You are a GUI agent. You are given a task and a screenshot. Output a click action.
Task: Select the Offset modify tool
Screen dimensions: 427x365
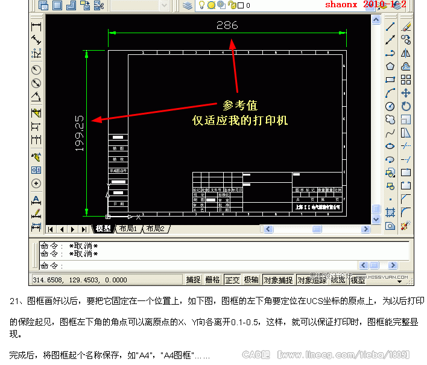406,66
